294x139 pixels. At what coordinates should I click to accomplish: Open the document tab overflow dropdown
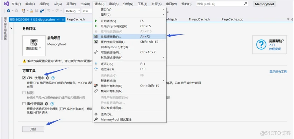click(288, 20)
